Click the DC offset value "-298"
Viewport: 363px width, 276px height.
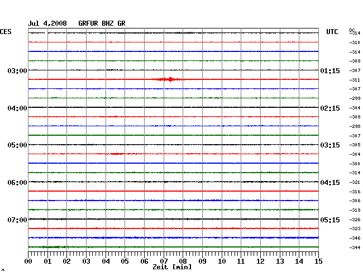(355, 126)
